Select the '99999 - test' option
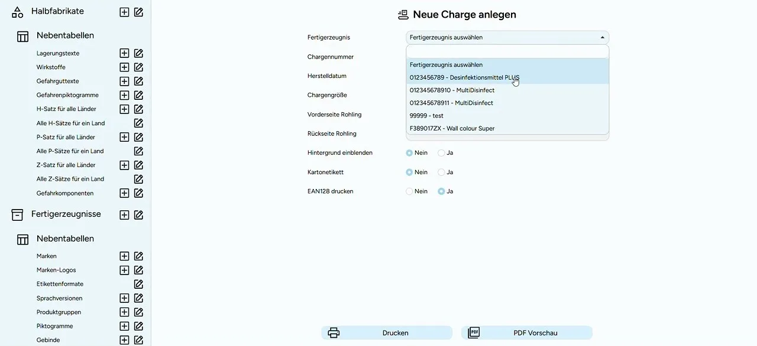Viewport: 757px width, 346px height. (507, 116)
